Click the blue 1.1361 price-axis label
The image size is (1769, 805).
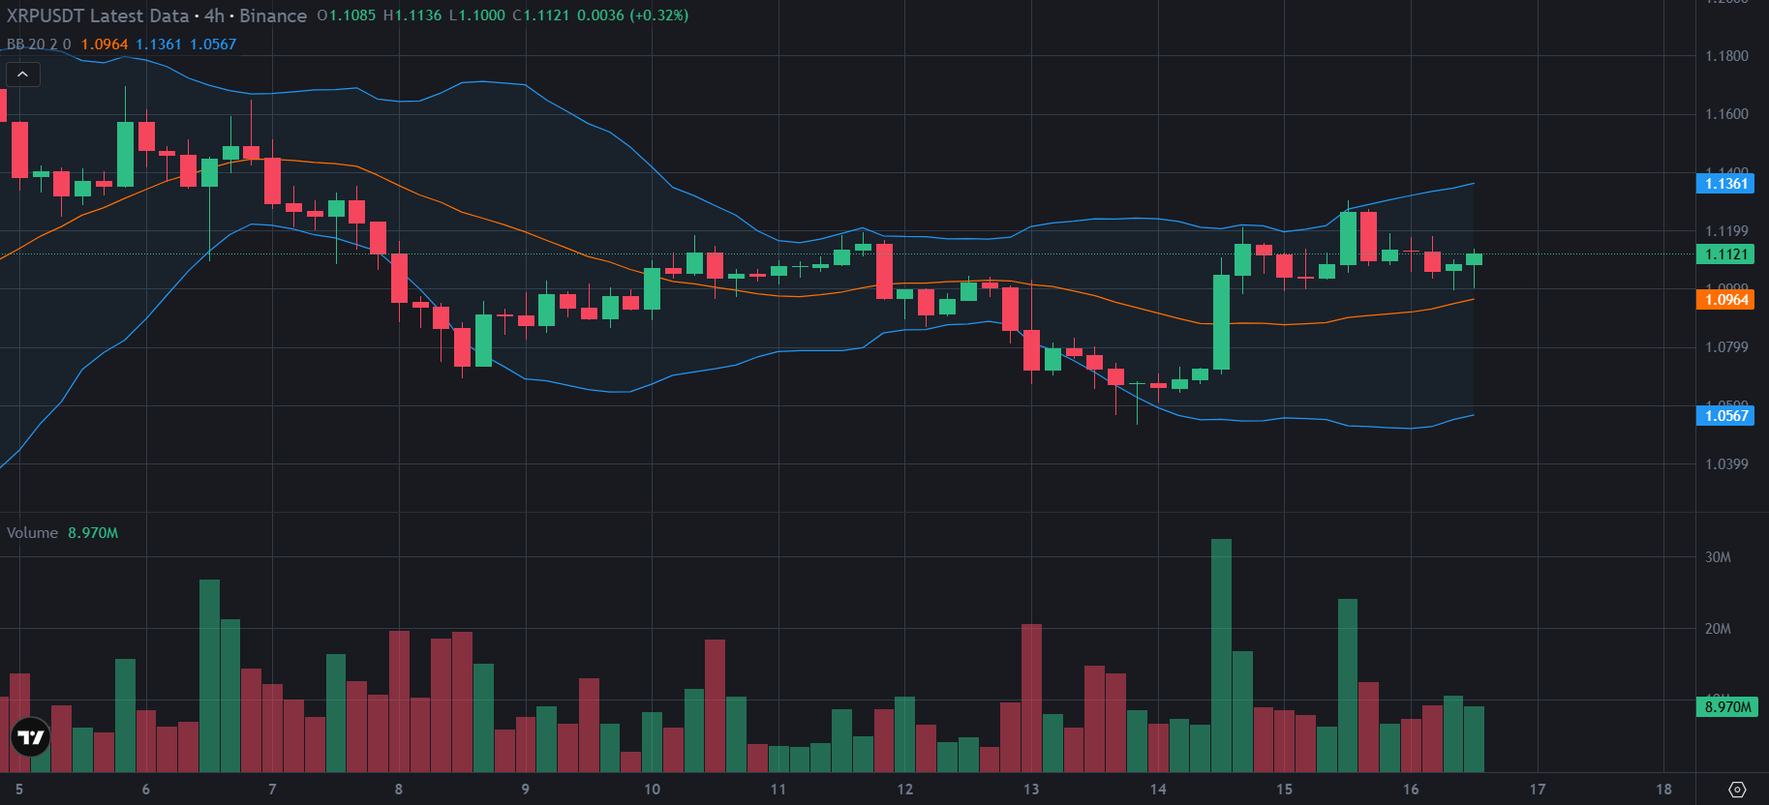[x=1725, y=184]
